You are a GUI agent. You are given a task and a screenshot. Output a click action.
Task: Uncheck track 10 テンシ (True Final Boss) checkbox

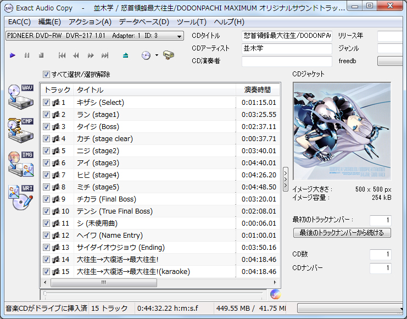point(46,211)
